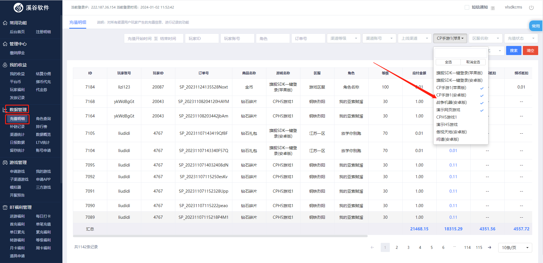Open the 充值状态 dropdown

521,38
